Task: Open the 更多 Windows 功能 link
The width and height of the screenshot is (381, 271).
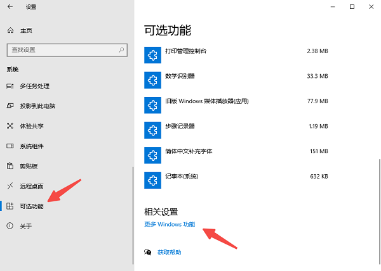Action: pos(170,225)
